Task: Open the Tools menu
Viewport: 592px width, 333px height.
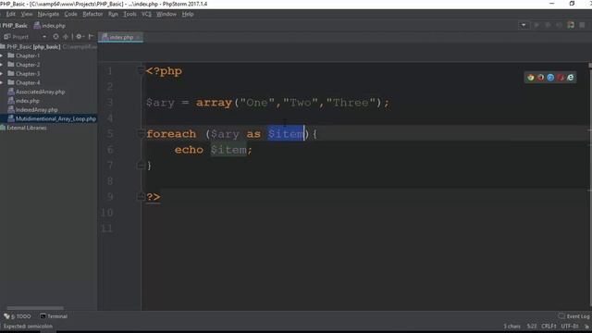Action: click(x=129, y=14)
